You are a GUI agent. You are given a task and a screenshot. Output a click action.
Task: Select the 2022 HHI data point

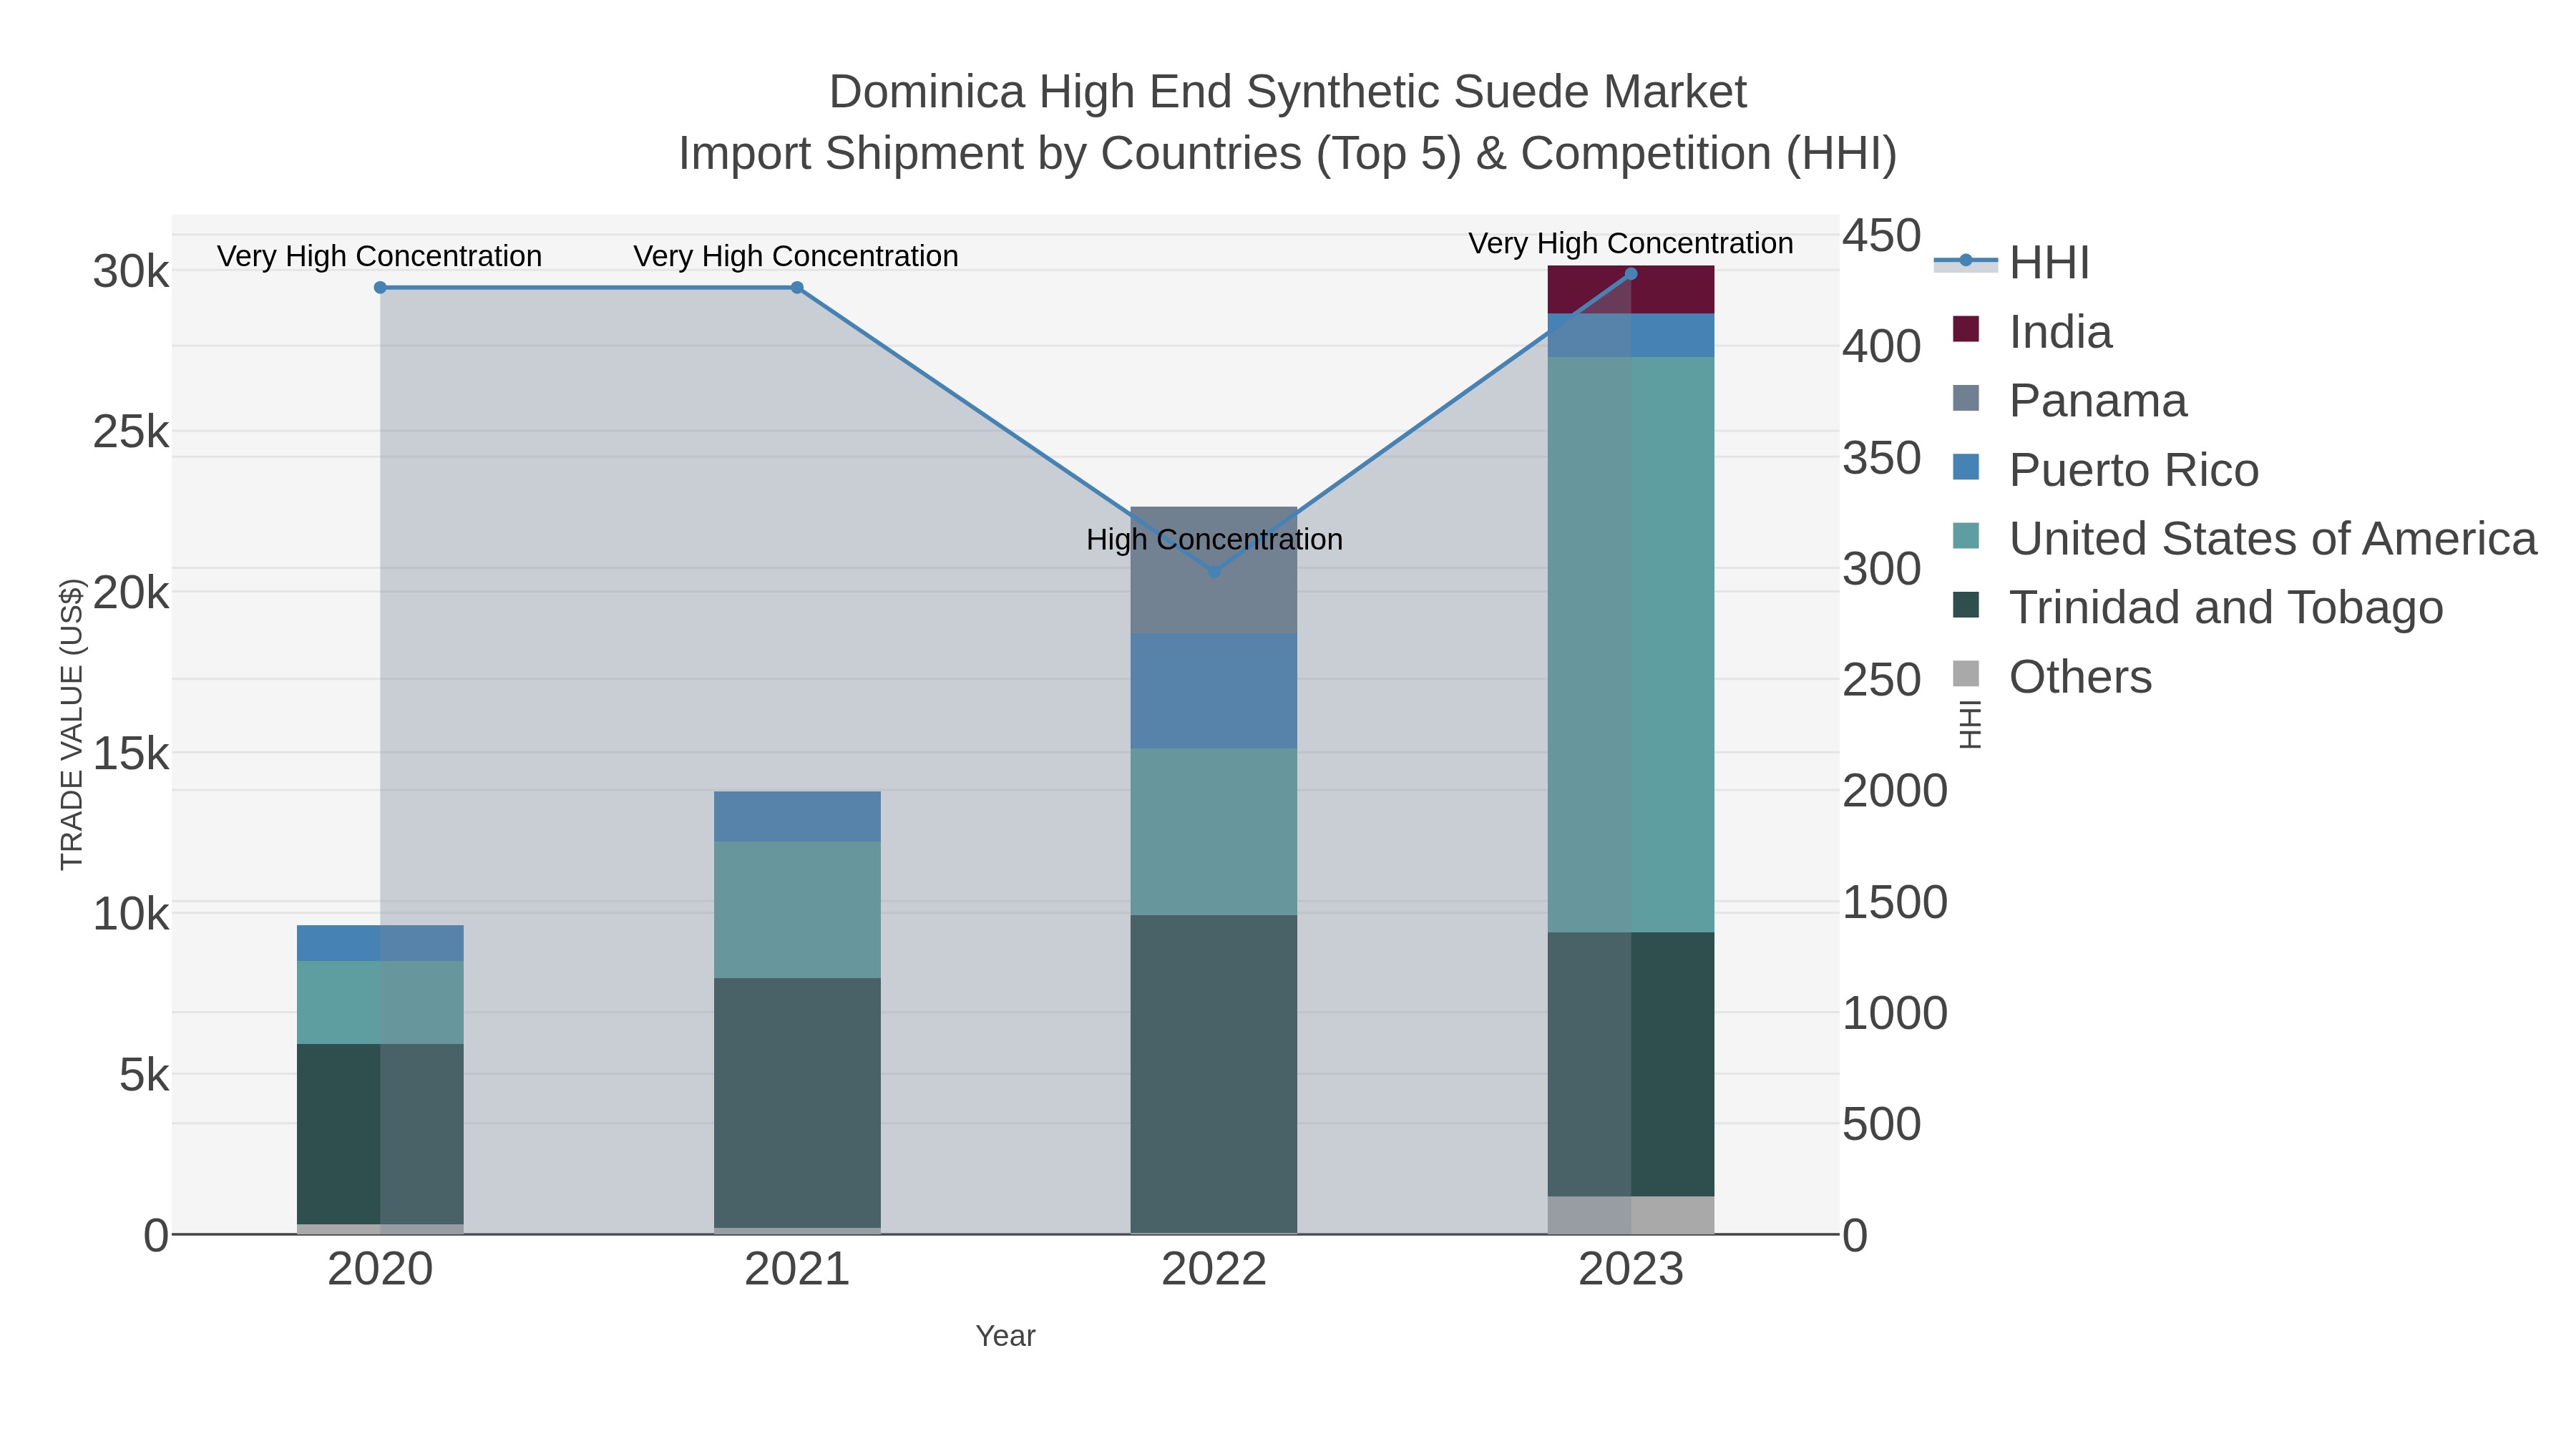(x=1214, y=572)
